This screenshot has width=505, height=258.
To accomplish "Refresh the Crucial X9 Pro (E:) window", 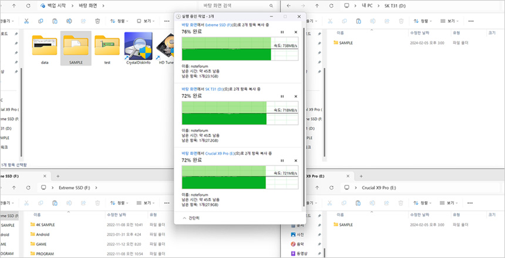I will tap(331, 188).
